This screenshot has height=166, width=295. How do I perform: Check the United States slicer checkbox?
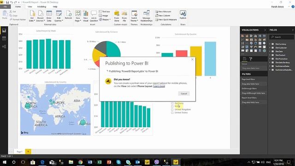[x=172, y=113]
